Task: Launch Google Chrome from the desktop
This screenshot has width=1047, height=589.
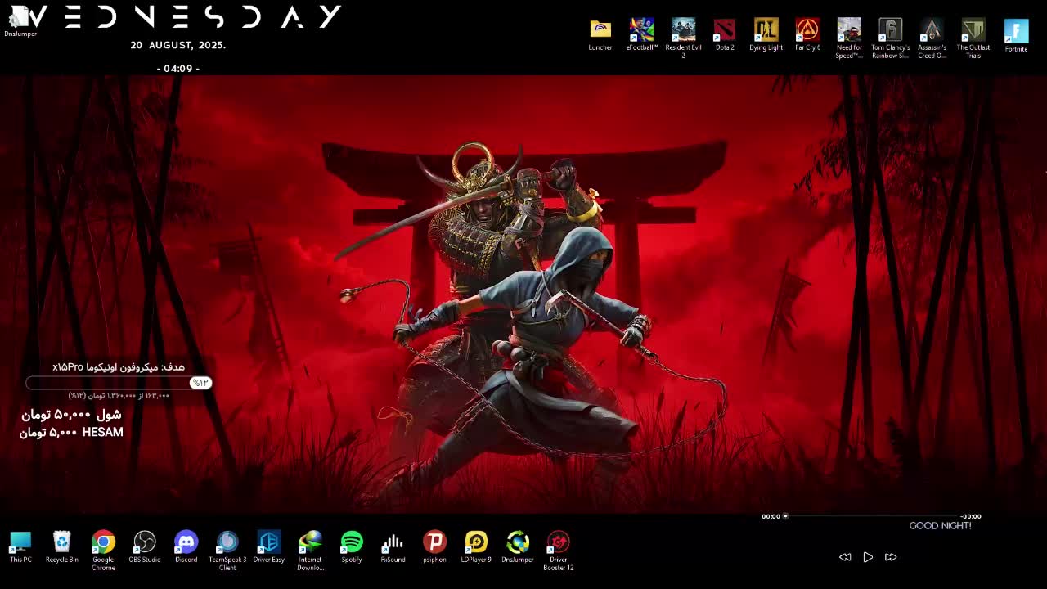Action: [x=103, y=550]
